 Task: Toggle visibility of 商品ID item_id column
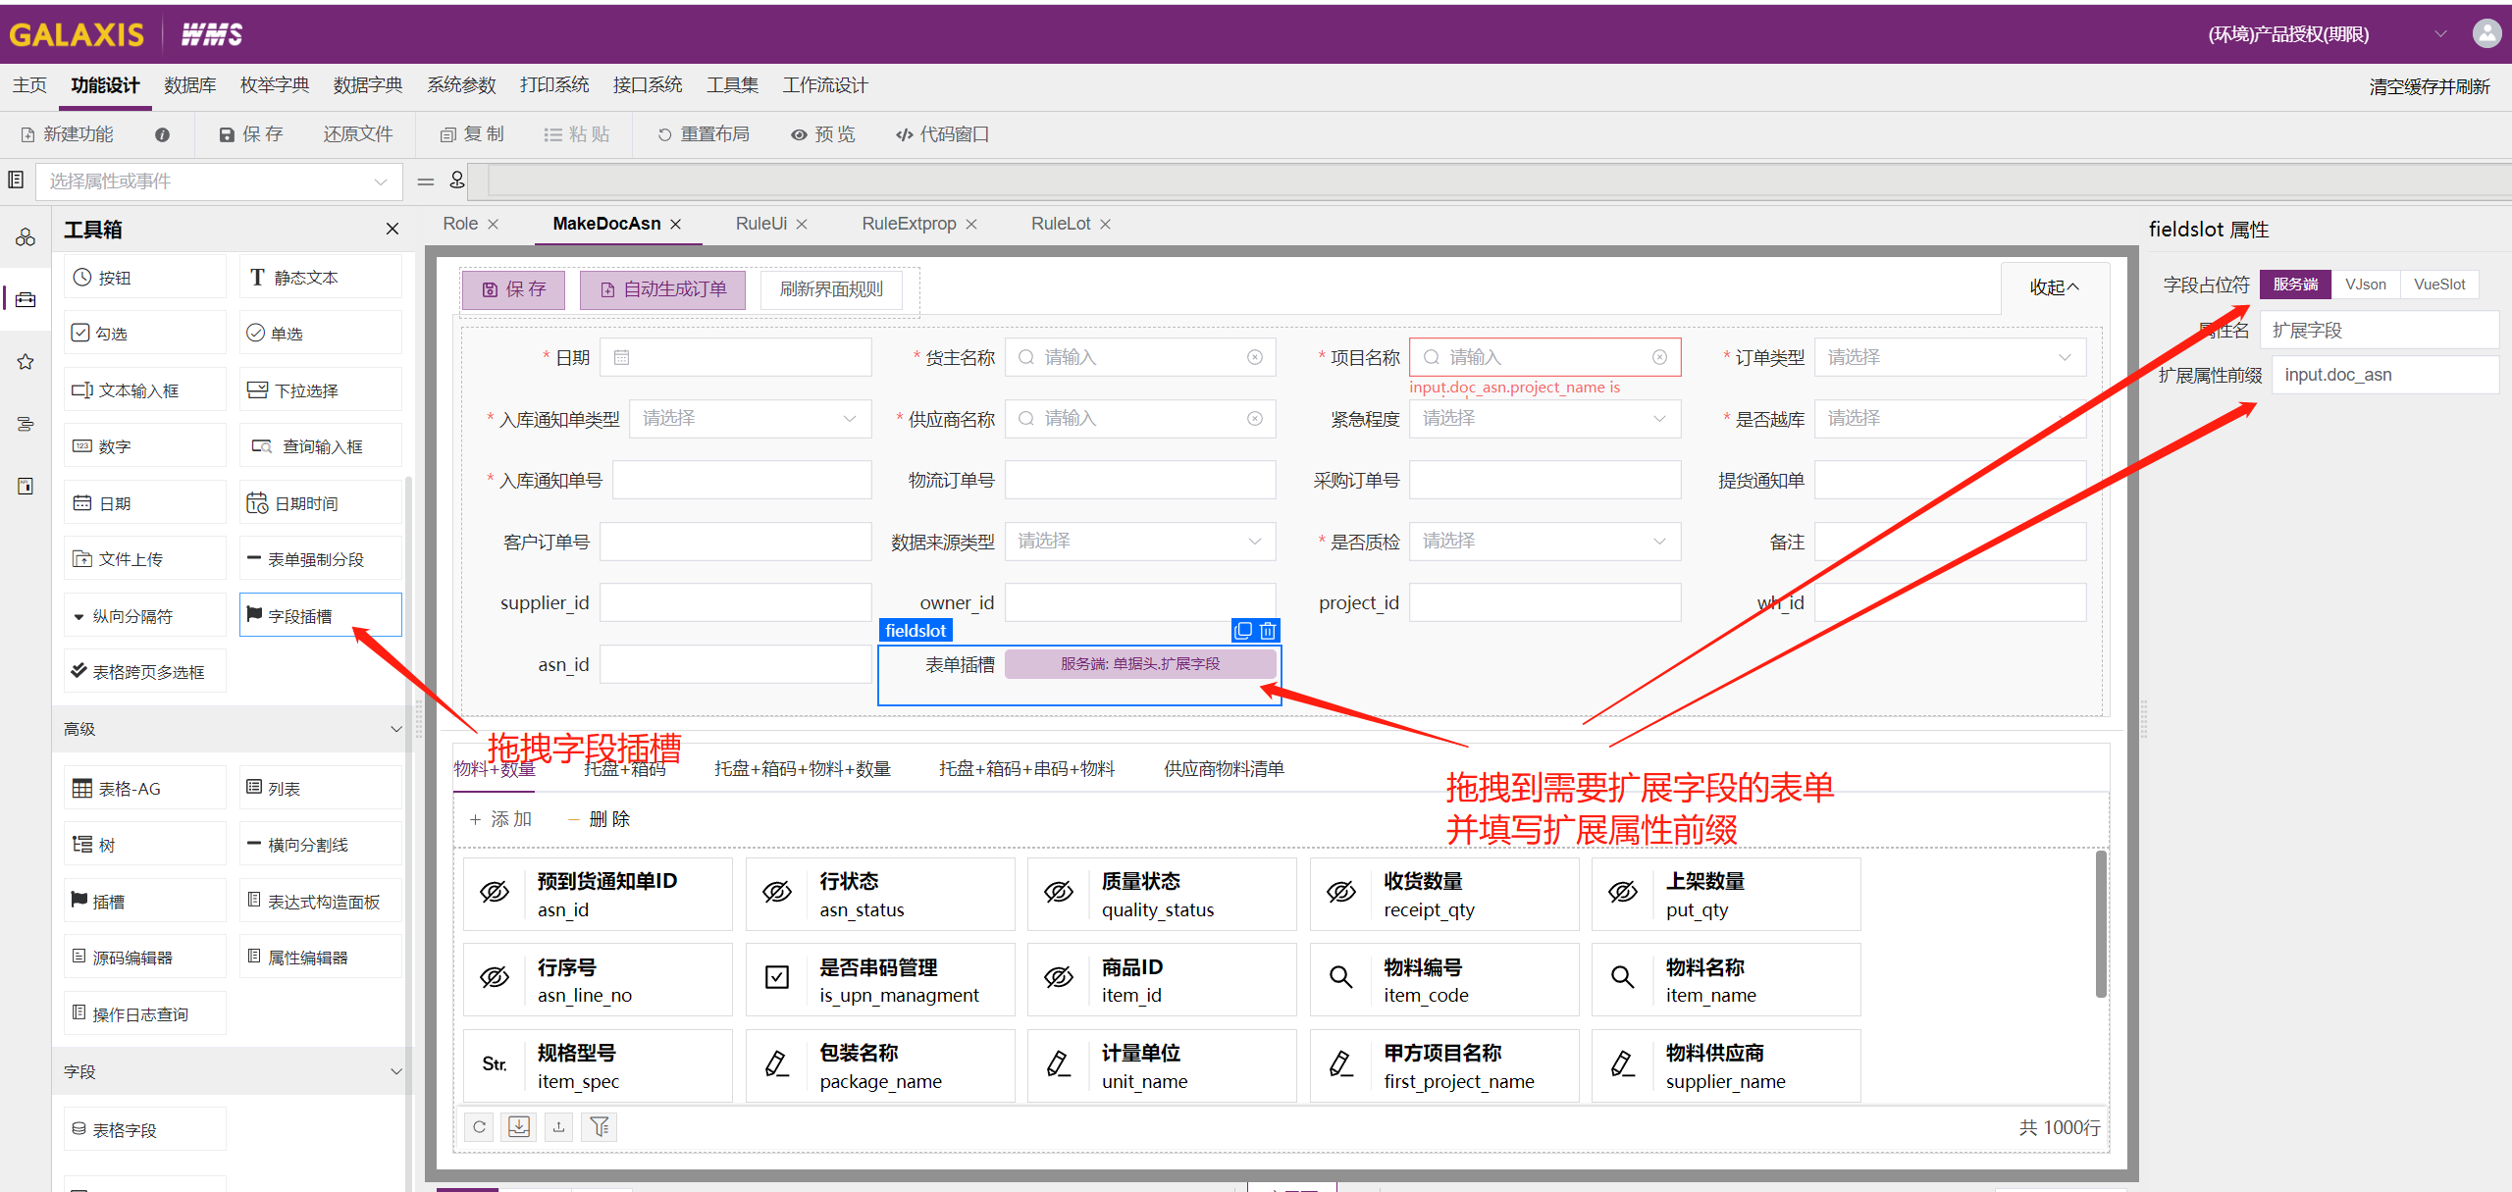[x=1059, y=977]
